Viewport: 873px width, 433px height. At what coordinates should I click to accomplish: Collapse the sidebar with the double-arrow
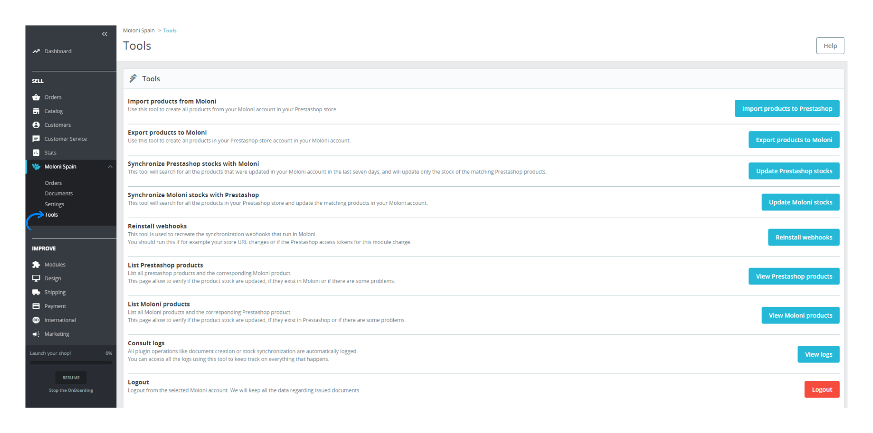click(x=104, y=34)
